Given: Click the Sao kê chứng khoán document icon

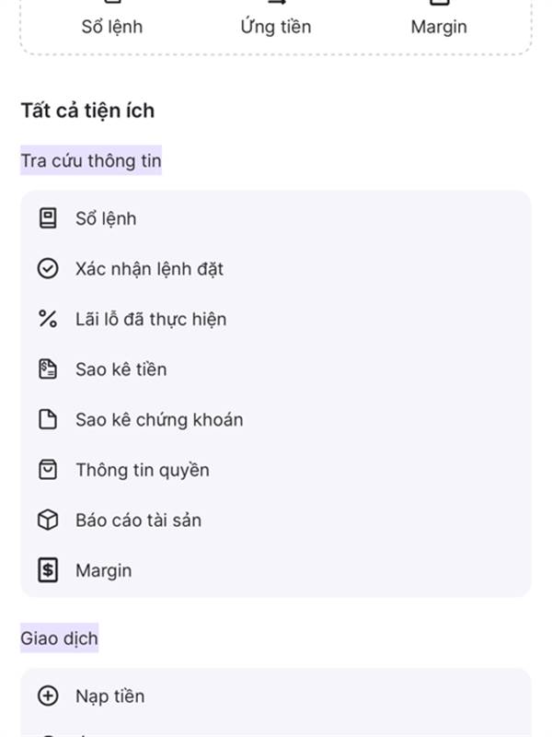Looking at the screenshot, I should click(x=47, y=420).
